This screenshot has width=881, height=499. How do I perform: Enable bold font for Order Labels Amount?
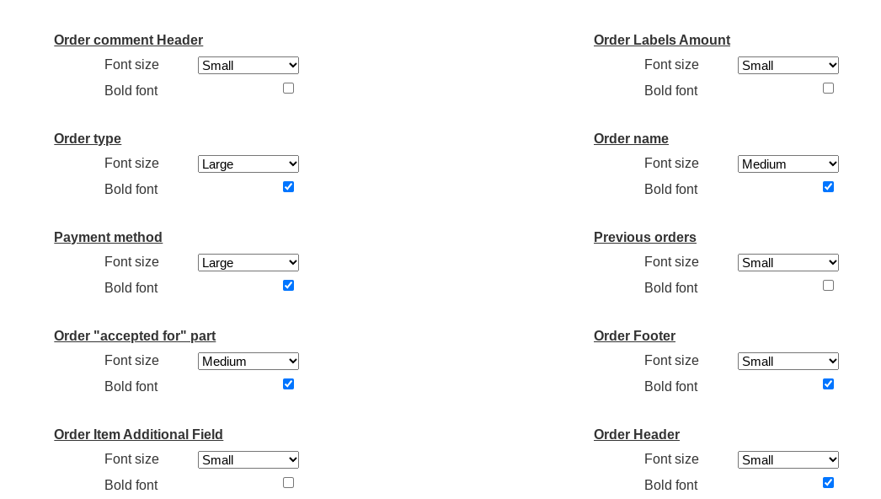(x=828, y=89)
